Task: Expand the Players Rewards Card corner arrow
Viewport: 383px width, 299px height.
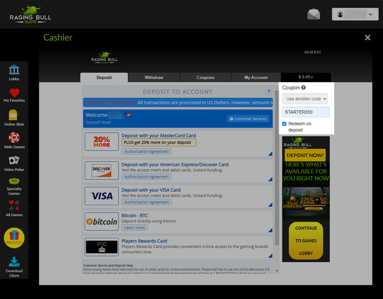Action: click(x=270, y=255)
